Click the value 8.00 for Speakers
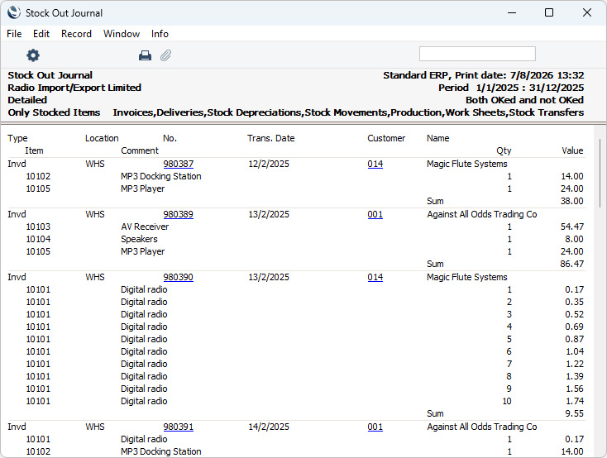The image size is (607, 458). click(574, 239)
